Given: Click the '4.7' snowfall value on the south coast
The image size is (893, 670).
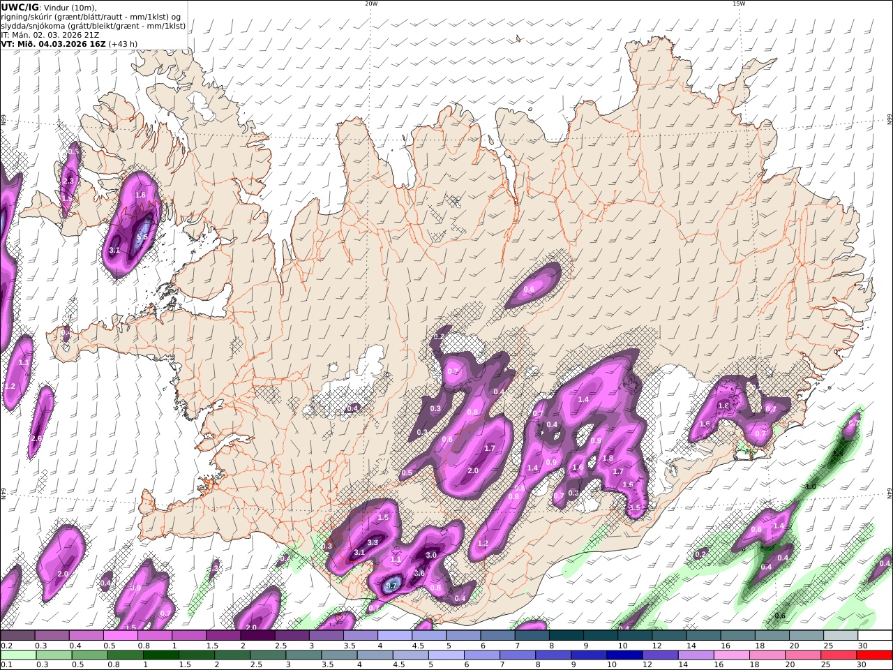Looking at the screenshot, I should pyautogui.click(x=392, y=586).
